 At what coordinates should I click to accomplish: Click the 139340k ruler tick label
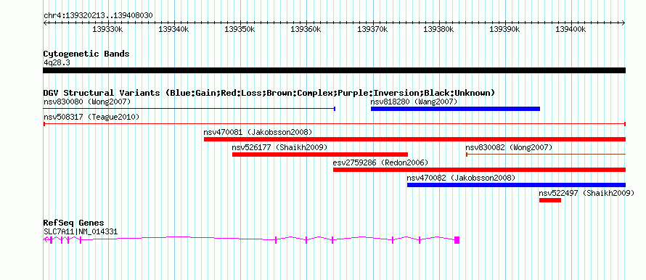[x=174, y=29]
